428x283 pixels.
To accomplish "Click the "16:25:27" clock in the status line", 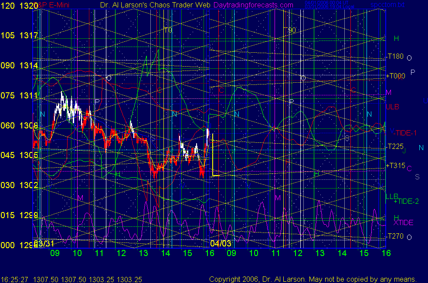I will 14,280.
